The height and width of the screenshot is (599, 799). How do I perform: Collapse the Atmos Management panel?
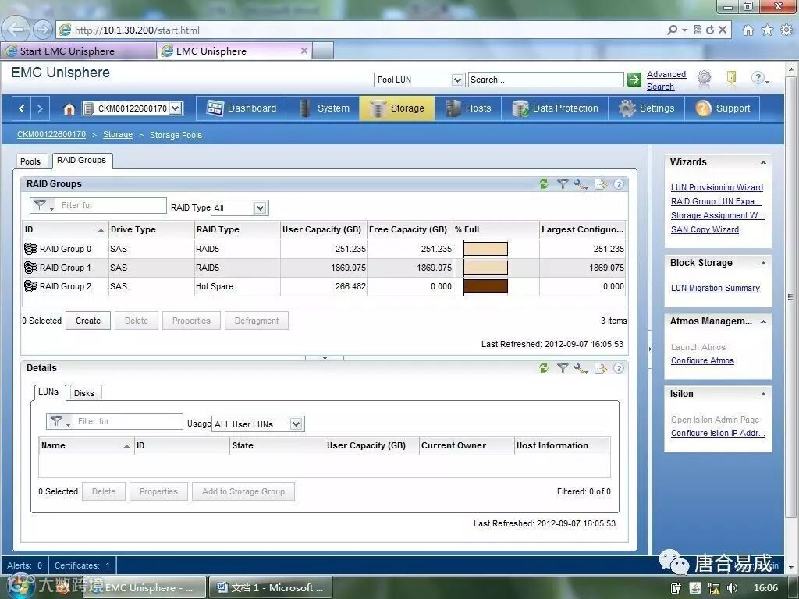tap(763, 322)
